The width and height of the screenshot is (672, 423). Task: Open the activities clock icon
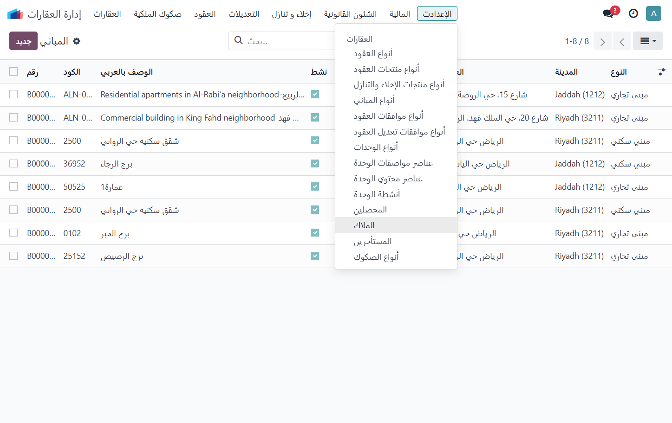coord(633,13)
